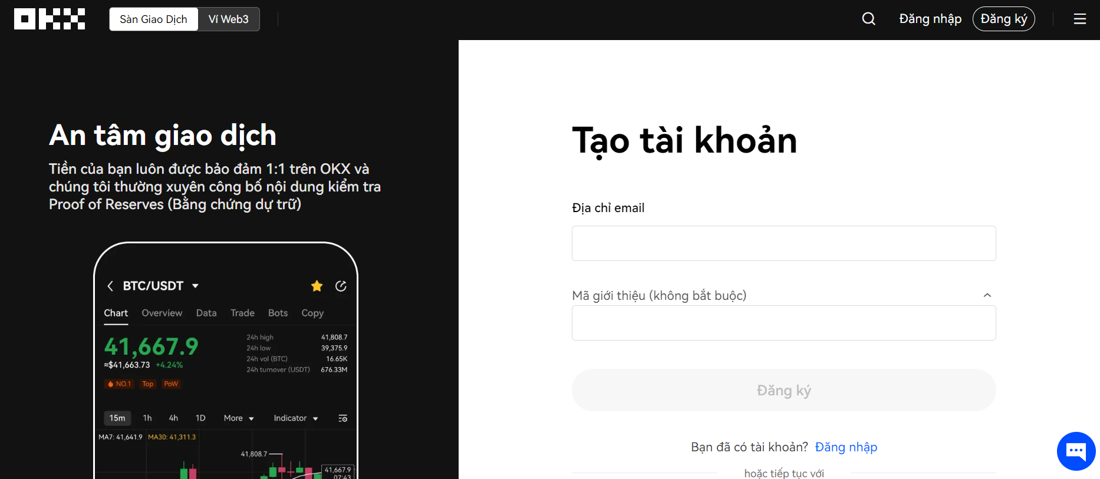The image size is (1100, 479).
Task: Click the 24h turnover value 676.33M
Action: tap(334, 370)
